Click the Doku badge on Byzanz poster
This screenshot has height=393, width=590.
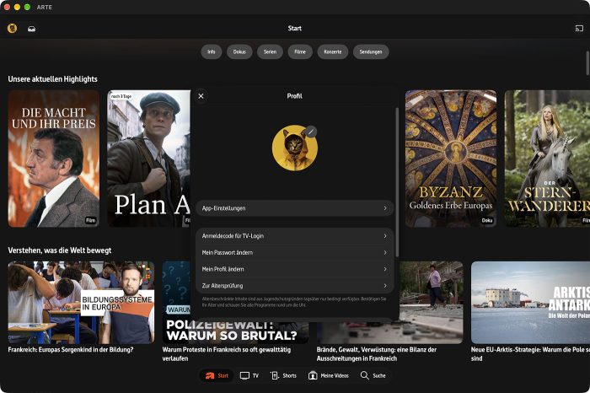coord(487,221)
